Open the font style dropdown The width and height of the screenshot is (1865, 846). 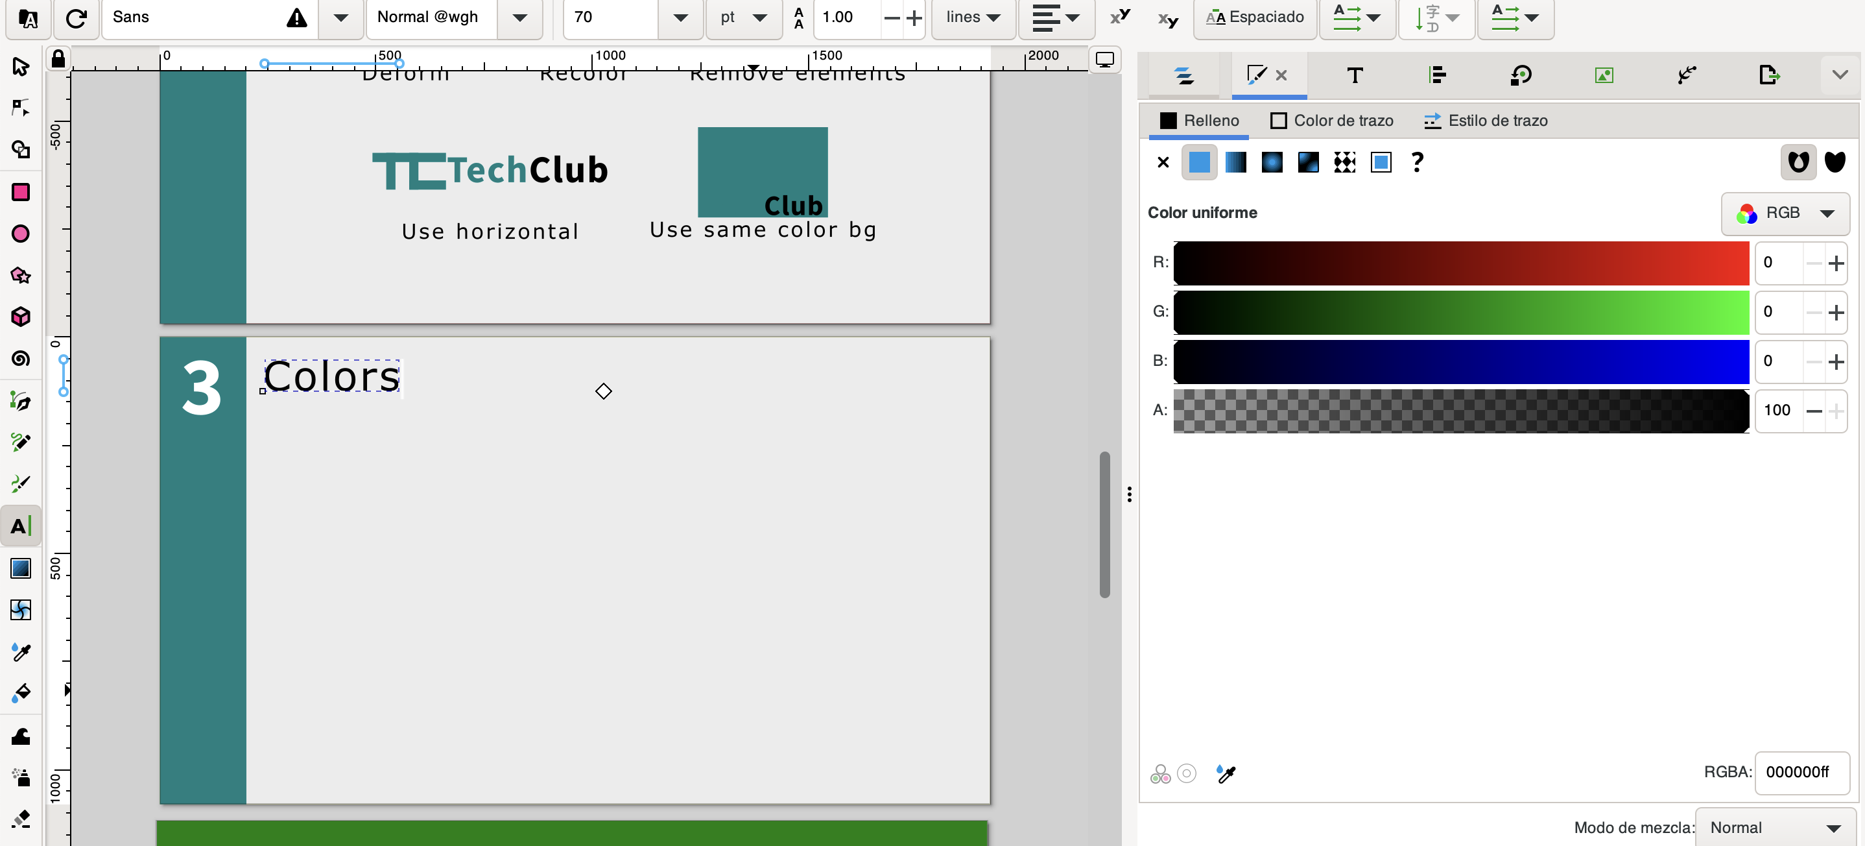pyautogui.click(x=520, y=18)
